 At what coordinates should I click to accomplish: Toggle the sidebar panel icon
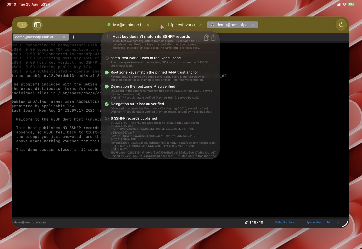coord(37,25)
